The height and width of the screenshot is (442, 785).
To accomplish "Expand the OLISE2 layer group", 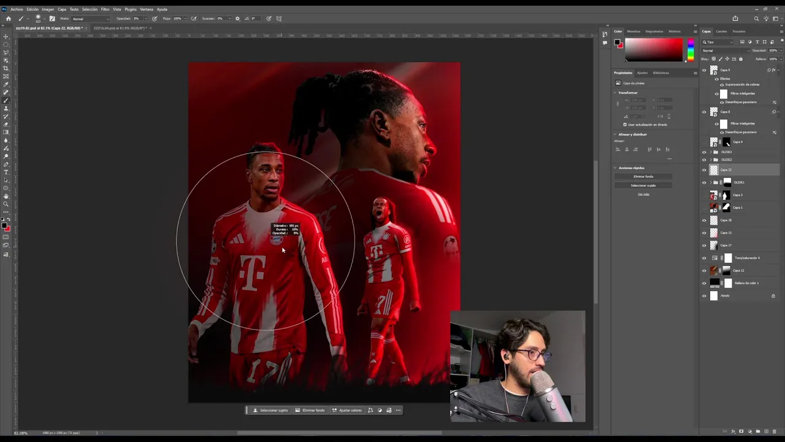I will 711,160.
